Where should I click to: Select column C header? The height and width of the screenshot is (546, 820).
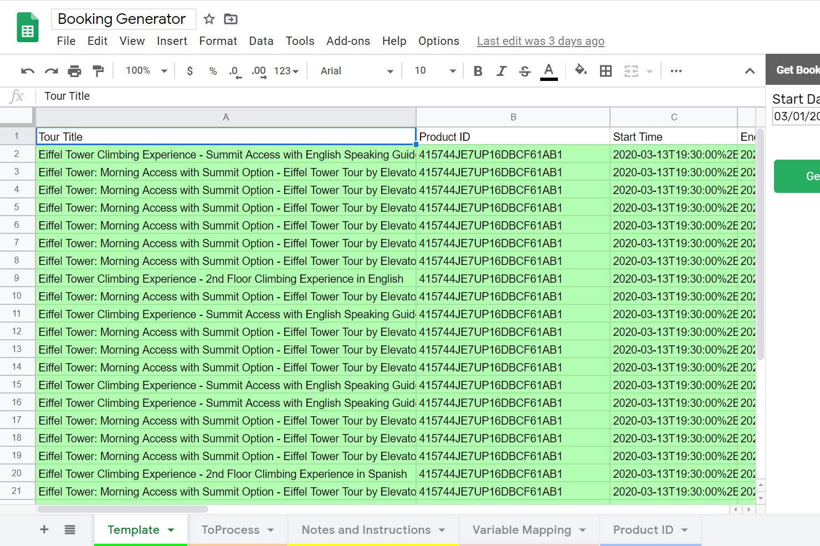coord(674,117)
